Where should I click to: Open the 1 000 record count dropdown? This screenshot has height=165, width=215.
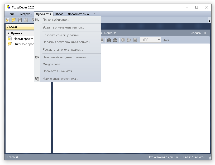[159, 40]
